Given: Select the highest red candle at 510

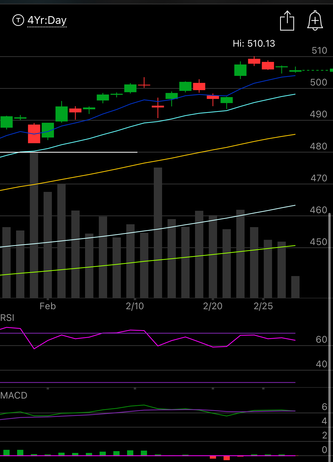Looking at the screenshot, I should (254, 61).
